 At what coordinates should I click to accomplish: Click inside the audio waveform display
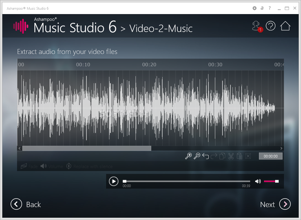(150, 108)
